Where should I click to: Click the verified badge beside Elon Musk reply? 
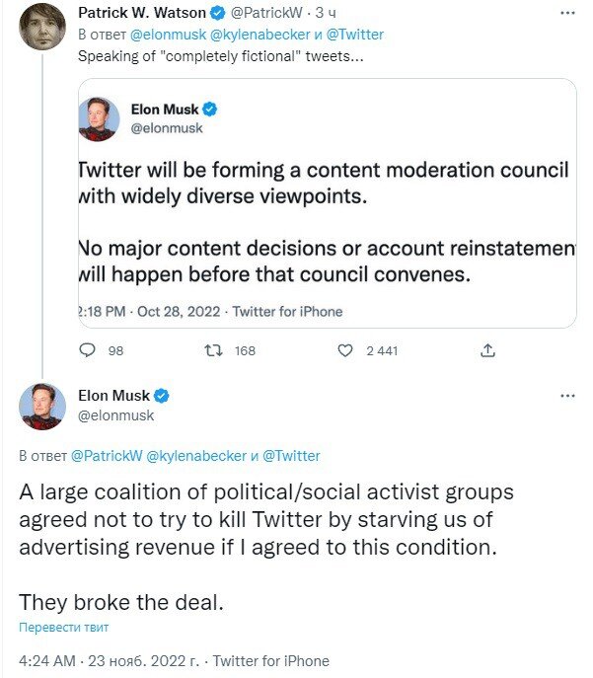point(162,396)
